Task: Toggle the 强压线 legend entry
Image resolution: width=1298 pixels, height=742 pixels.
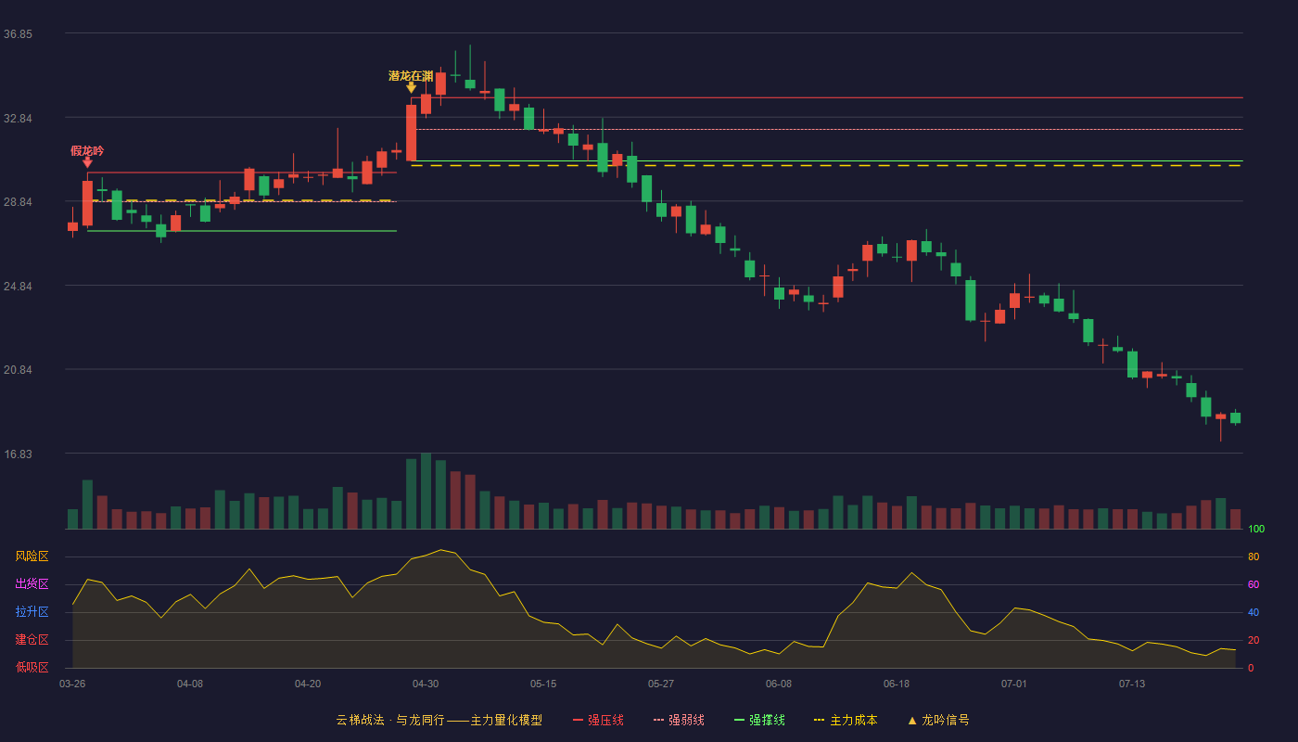Action: [x=598, y=720]
